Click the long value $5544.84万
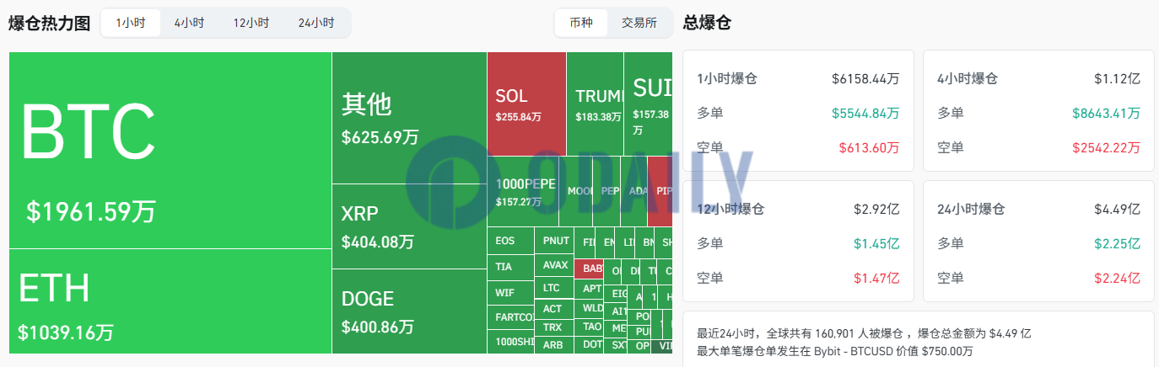 coord(865,113)
